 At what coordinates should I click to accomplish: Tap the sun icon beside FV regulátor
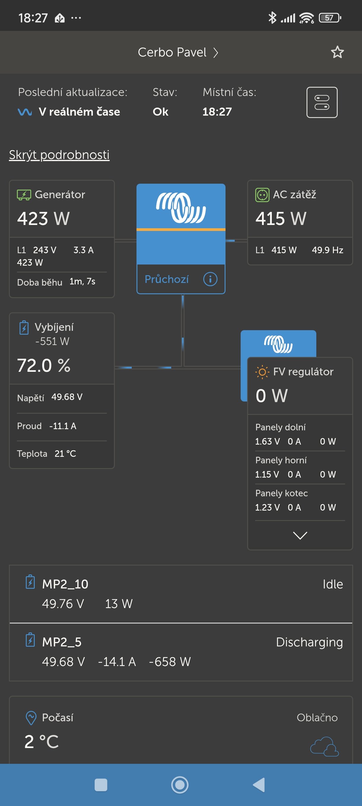click(x=262, y=372)
